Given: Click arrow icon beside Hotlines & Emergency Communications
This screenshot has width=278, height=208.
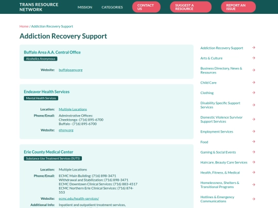Looking at the screenshot, I should (x=254, y=199).
